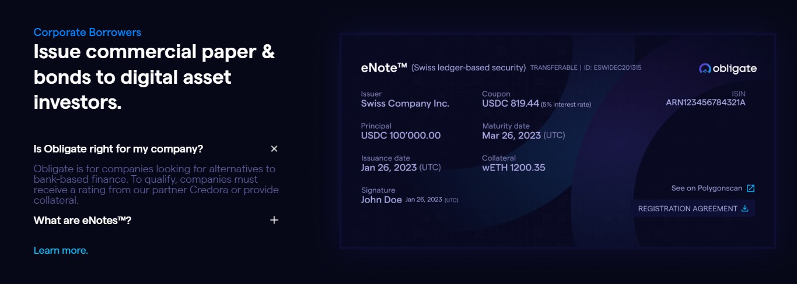Expand eNotes question with the plus icon
The width and height of the screenshot is (797, 284).
[274, 220]
